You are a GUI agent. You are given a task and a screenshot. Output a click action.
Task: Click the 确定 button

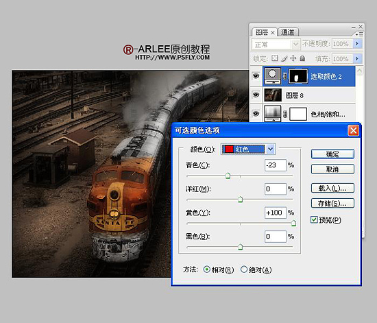[332, 154]
